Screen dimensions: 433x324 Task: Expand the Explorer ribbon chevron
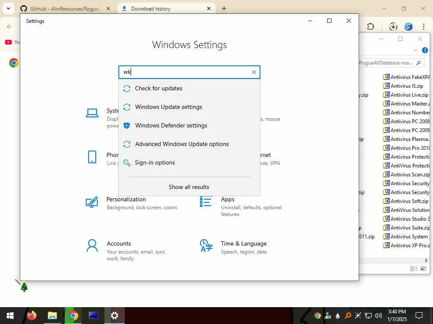click(416, 50)
